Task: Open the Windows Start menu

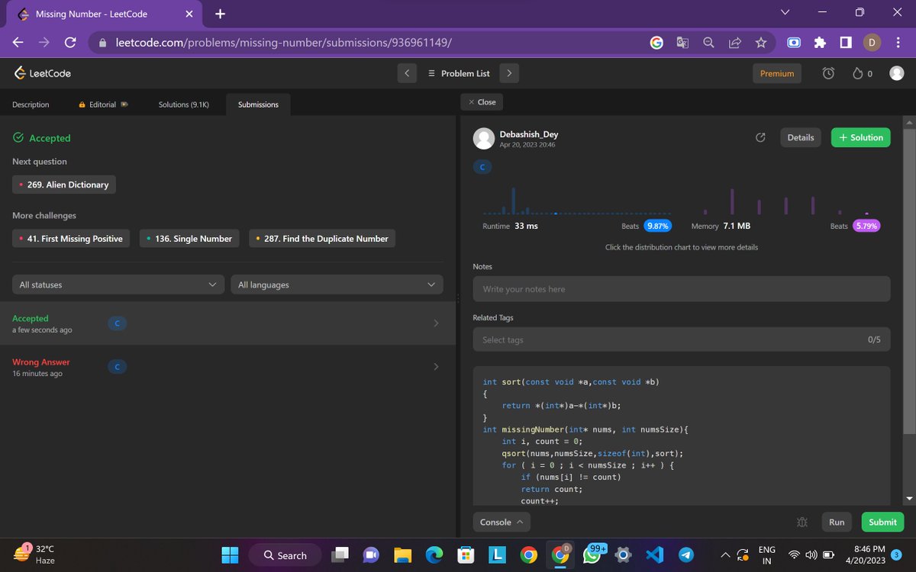Action: pyautogui.click(x=230, y=555)
